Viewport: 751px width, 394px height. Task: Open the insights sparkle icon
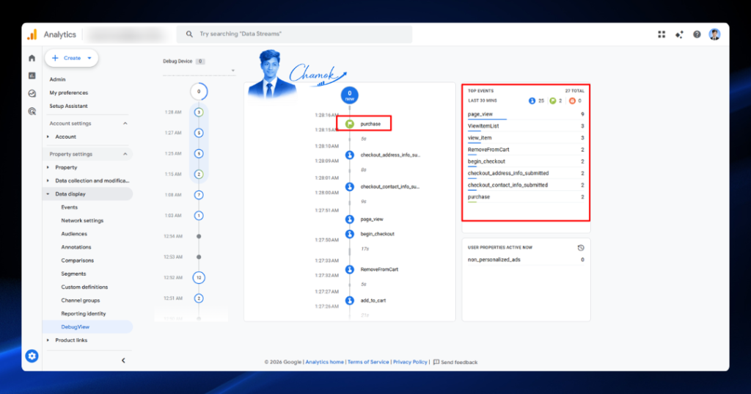point(679,34)
